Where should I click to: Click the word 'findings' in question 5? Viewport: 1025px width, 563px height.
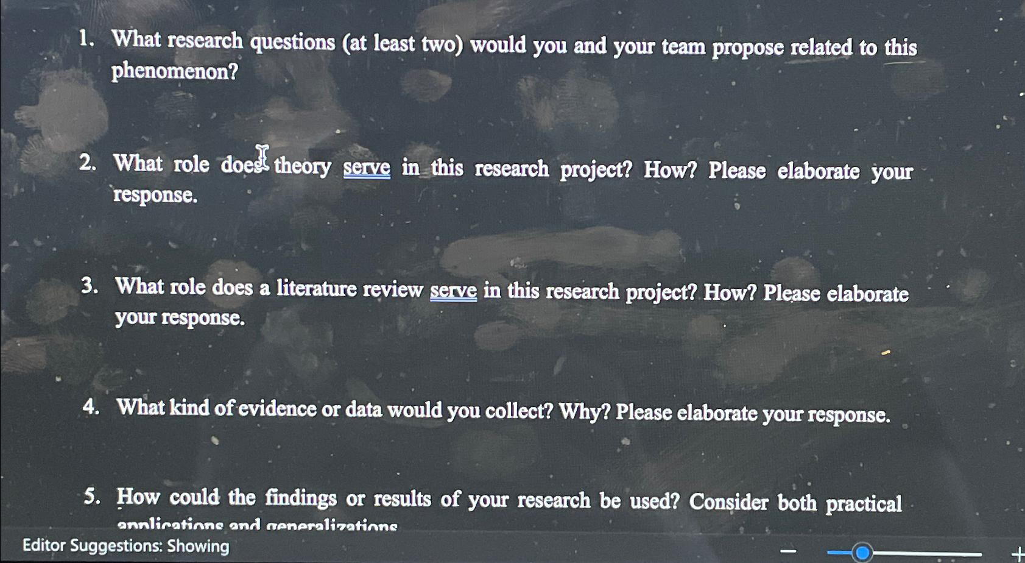pos(300,498)
